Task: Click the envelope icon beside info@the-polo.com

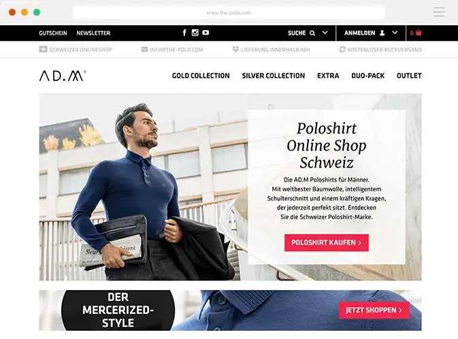Action: [x=144, y=49]
